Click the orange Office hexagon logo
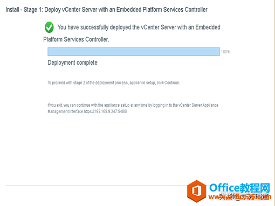Screen dimensions: 275x206 [x=197, y=191]
